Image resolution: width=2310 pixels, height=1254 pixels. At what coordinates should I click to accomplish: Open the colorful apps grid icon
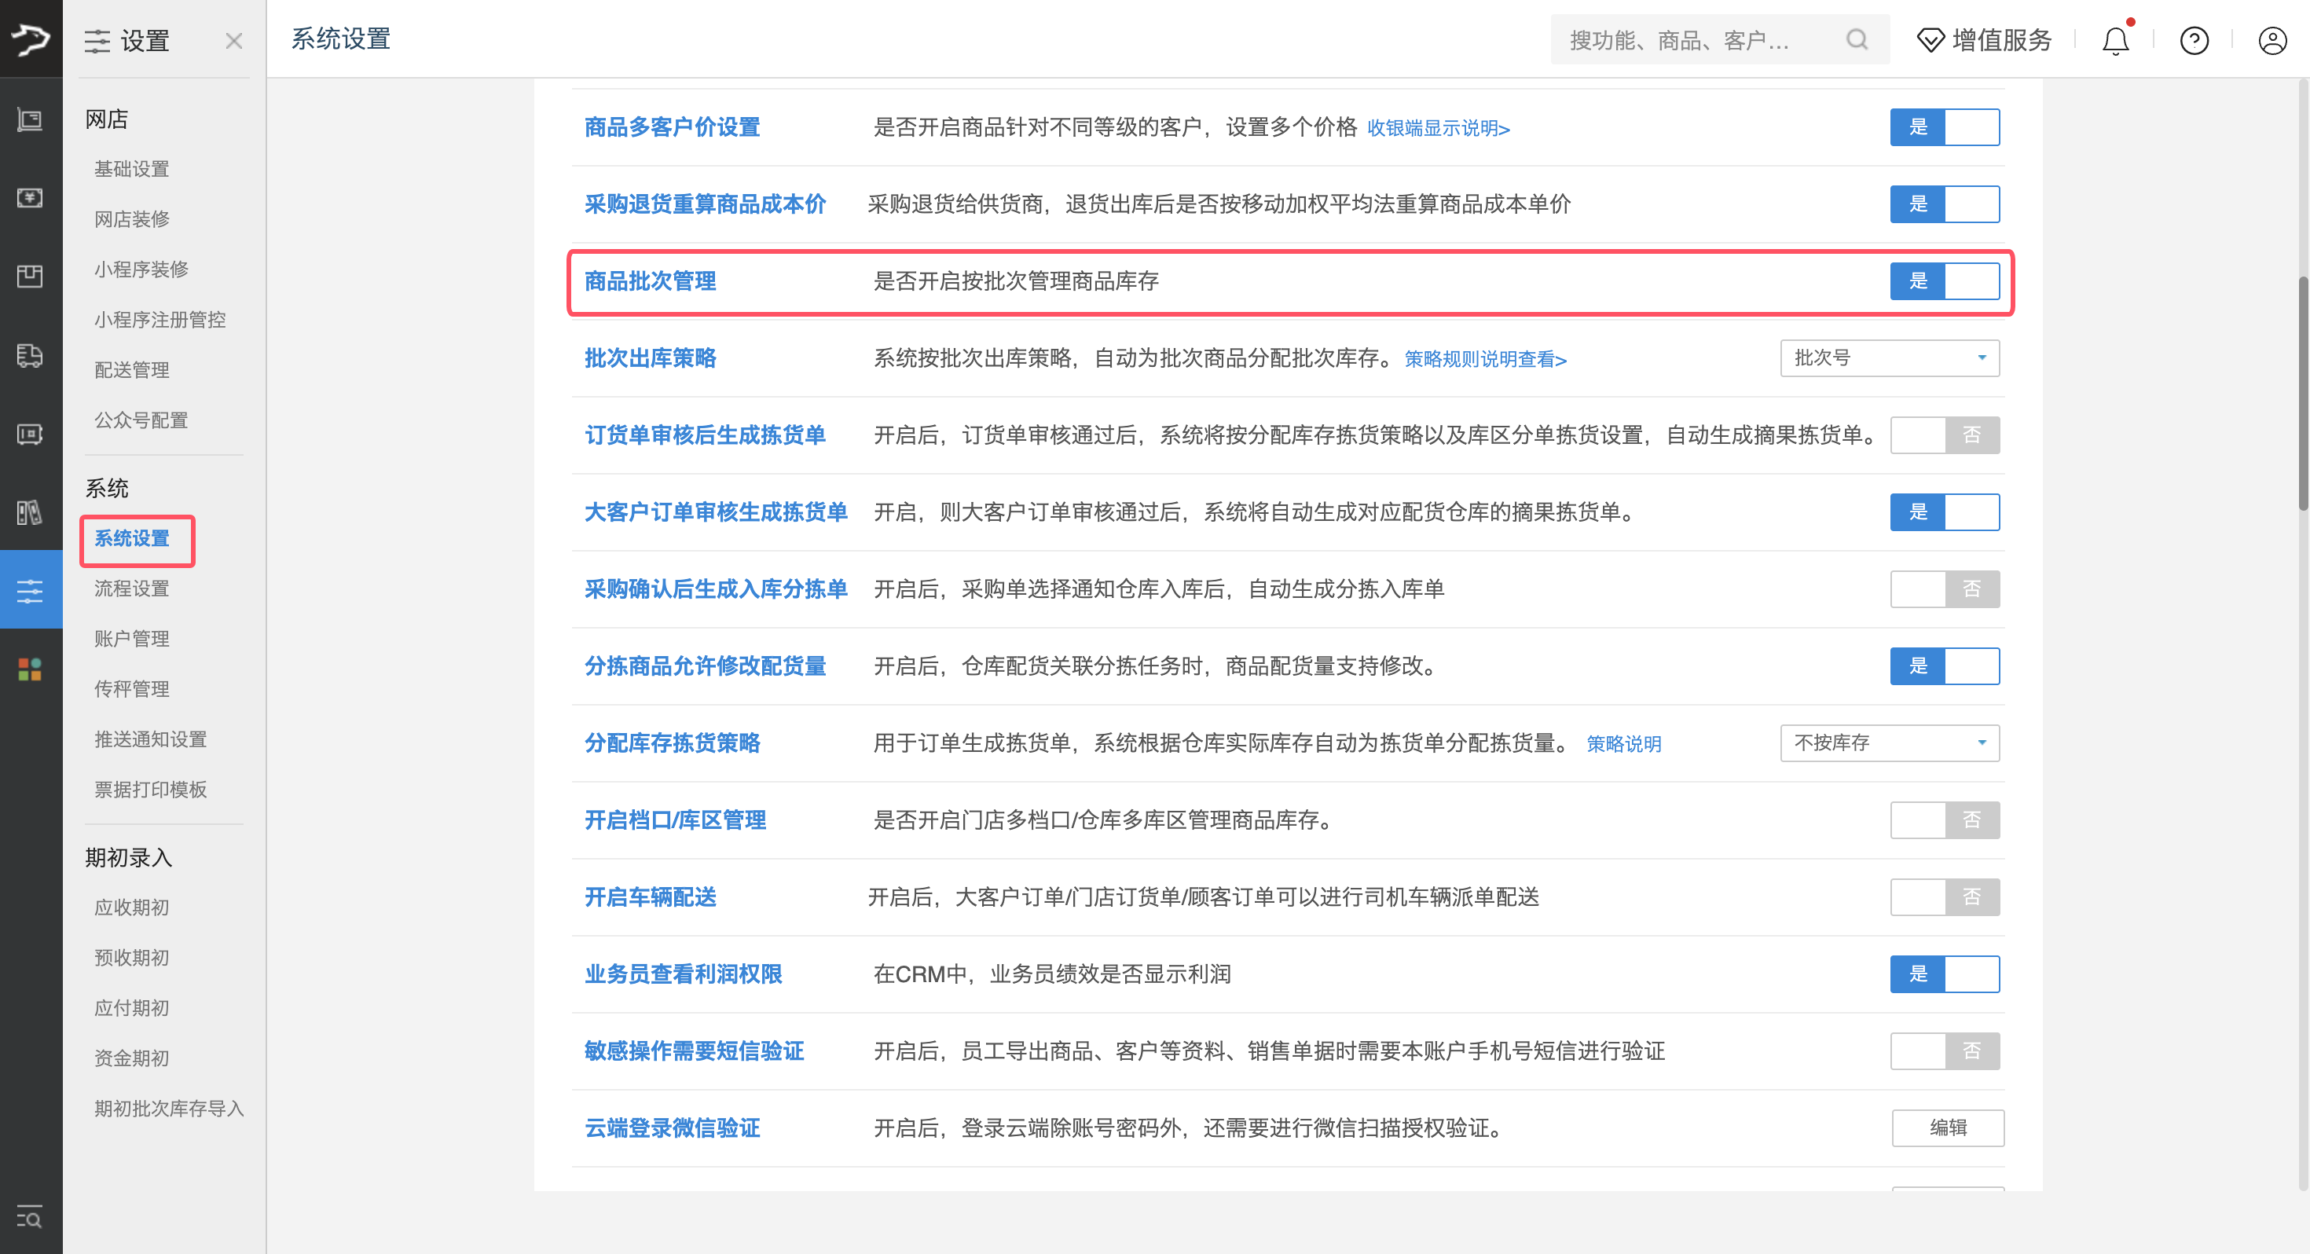(31, 669)
